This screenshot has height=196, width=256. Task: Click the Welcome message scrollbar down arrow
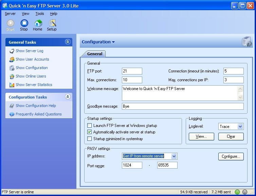[x=240, y=97]
